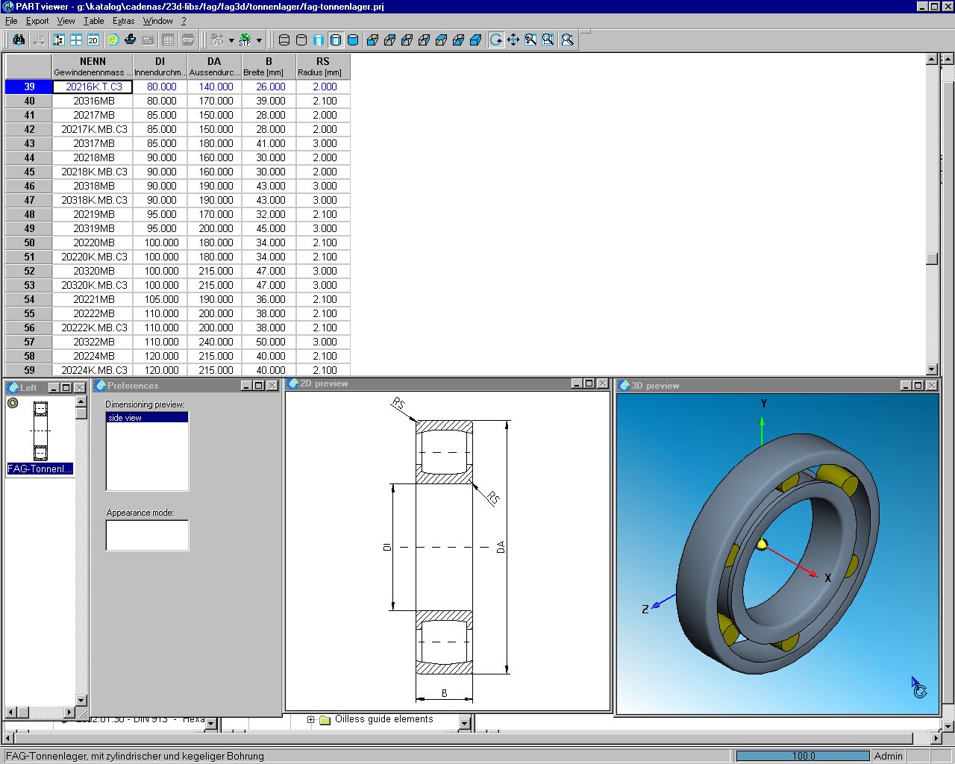Open the Extras menu

[x=124, y=21]
